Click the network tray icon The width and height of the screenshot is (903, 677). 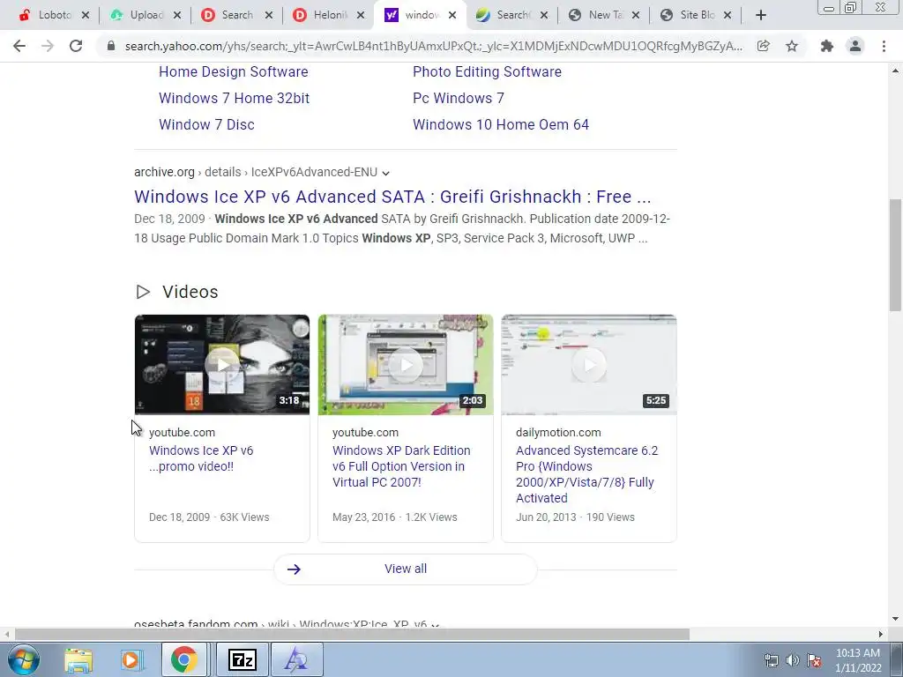[771, 660]
